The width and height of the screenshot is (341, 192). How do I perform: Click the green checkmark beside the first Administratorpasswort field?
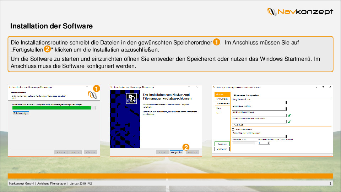click(289, 115)
